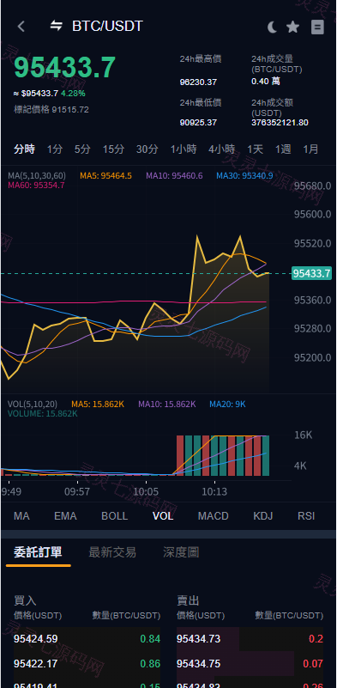Screen dimensions: 337x688
Task: Enable the KDJ indicator
Action: [x=263, y=516]
